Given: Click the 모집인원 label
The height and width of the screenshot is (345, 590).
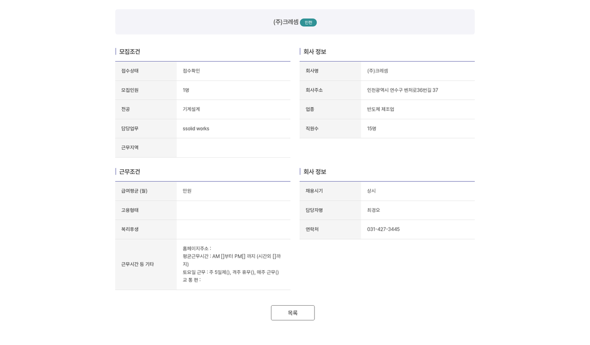Looking at the screenshot, I should click(x=130, y=90).
